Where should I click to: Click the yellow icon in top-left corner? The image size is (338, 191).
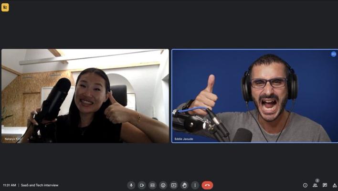tap(5, 8)
